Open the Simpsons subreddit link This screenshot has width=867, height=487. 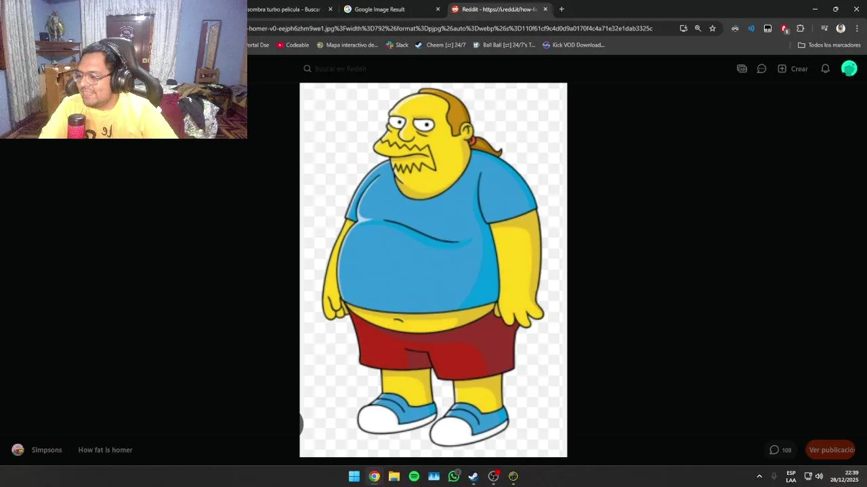tap(47, 450)
